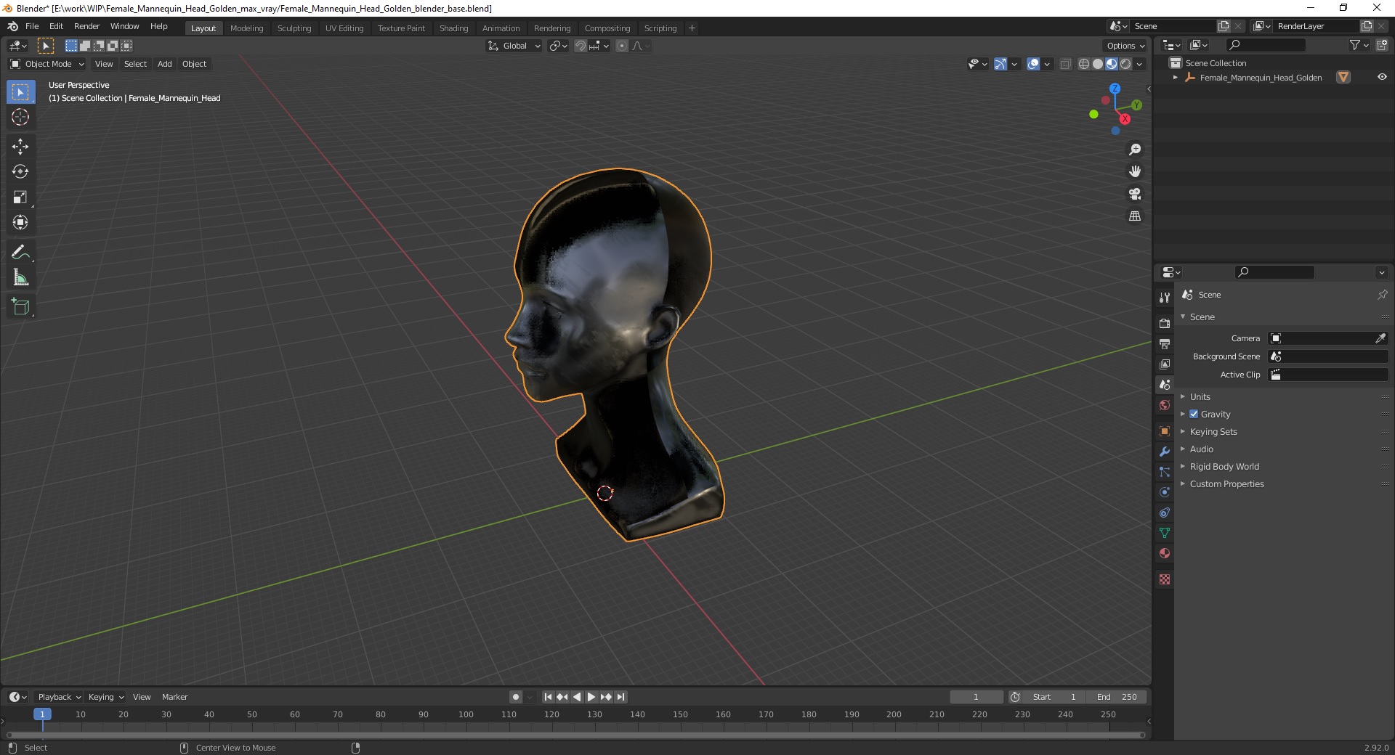Open the File menu
Screen dimensions: 1395x755
pos(32,26)
